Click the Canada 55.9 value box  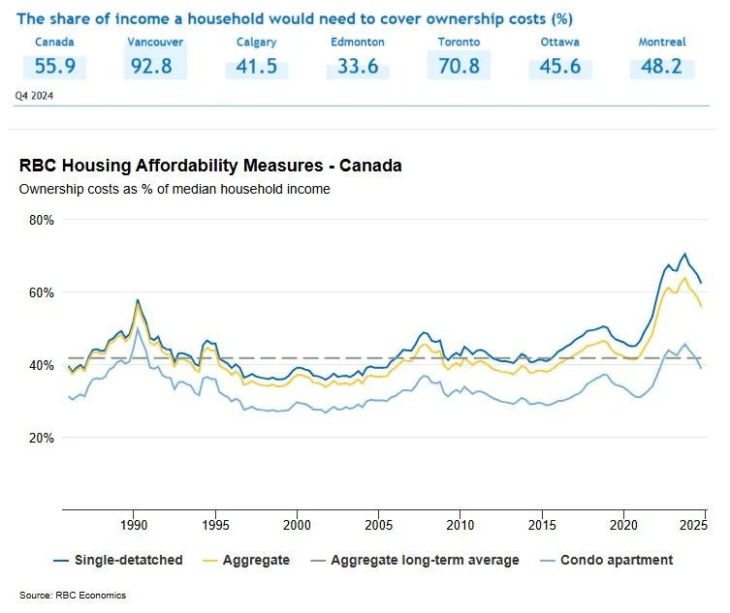pos(54,67)
